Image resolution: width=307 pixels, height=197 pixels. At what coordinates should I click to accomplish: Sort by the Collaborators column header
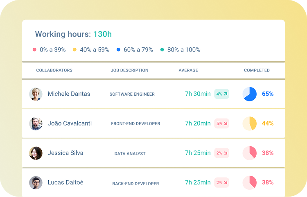tap(54, 70)
